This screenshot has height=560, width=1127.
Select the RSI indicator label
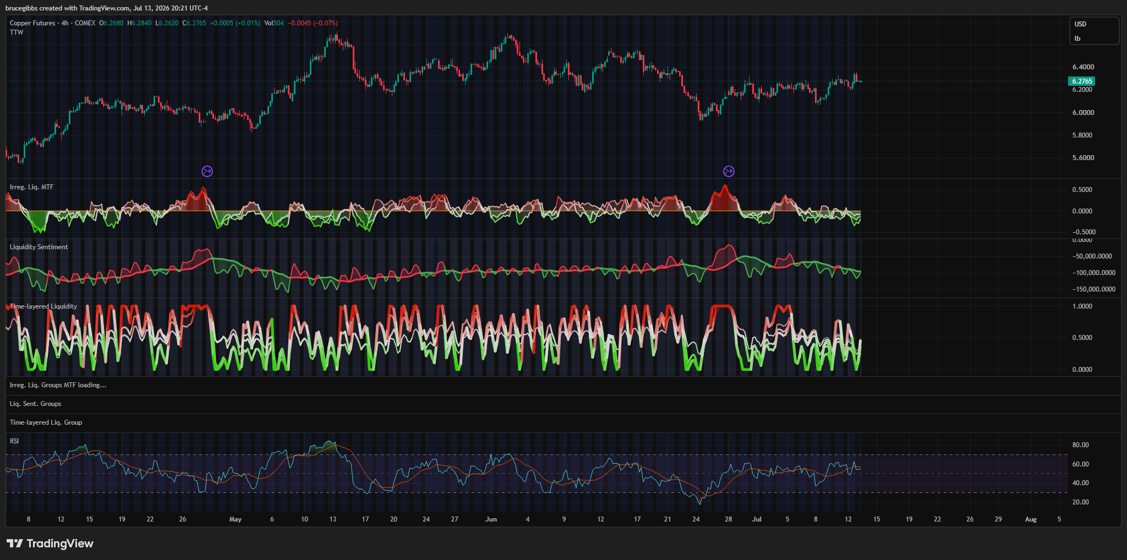coord(14,441)
